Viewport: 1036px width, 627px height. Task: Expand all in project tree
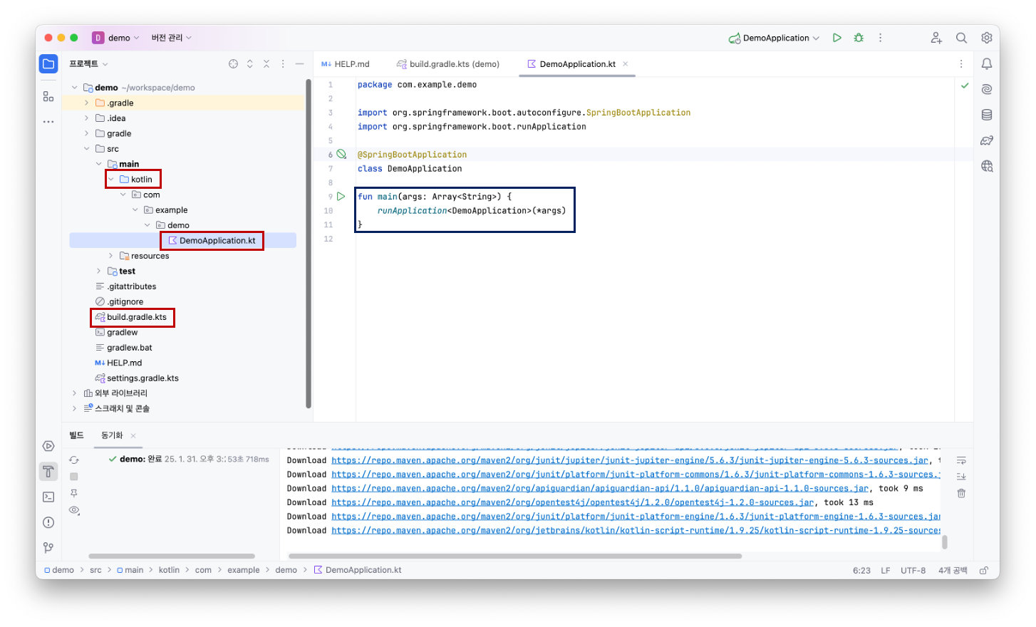coord(250,64)
